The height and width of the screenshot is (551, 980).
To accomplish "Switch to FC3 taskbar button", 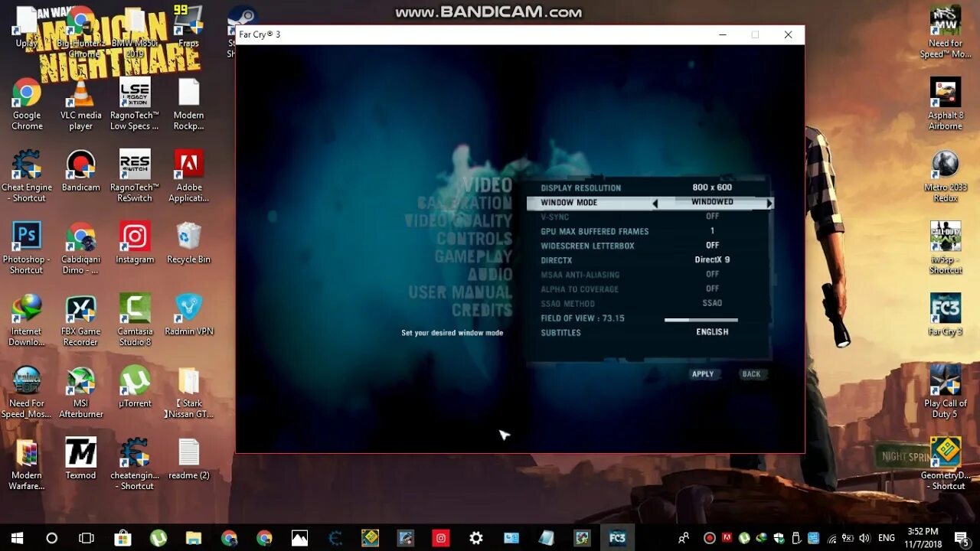I will point(617,538).
